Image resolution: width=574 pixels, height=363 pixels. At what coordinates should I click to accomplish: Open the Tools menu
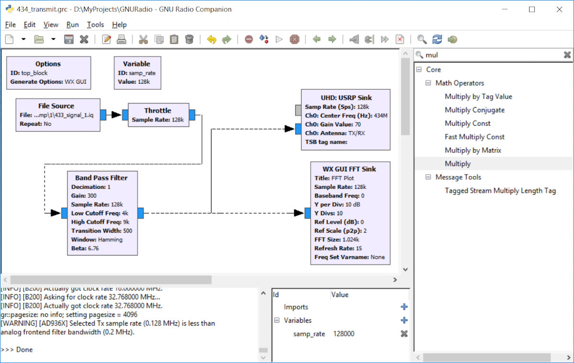point(95,24)
